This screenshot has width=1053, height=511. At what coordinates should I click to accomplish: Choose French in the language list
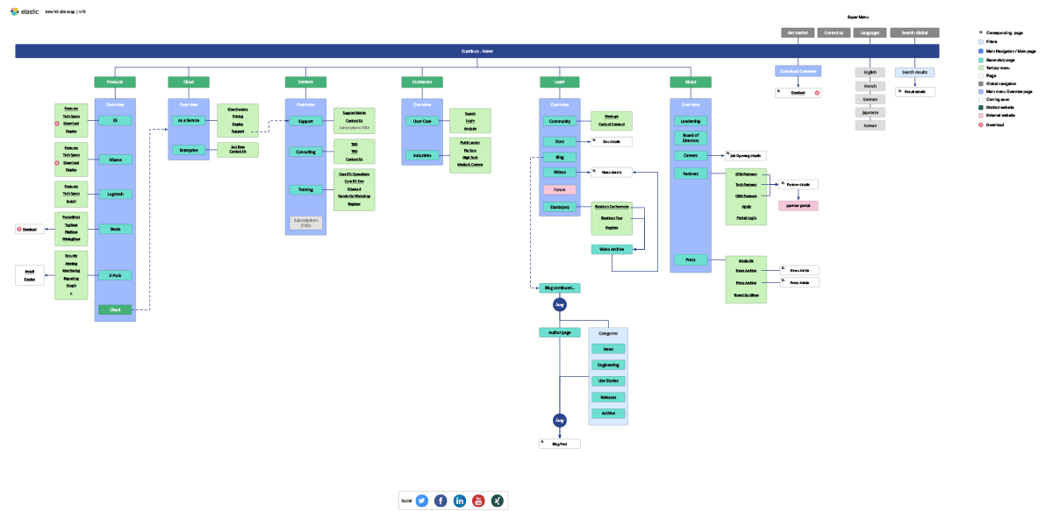coord(870,86)
